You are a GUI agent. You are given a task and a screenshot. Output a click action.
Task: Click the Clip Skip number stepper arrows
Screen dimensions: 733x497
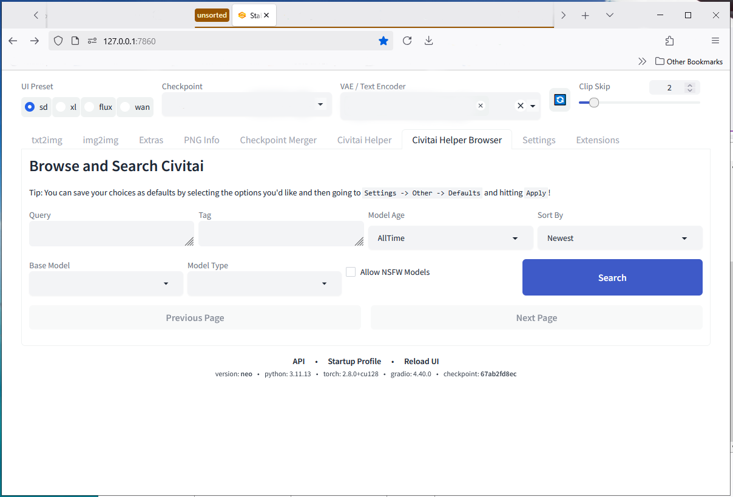689,87
